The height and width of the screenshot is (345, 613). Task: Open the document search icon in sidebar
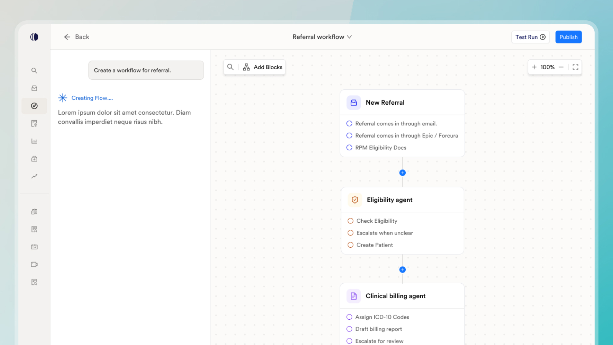click(x=34, y=282)
